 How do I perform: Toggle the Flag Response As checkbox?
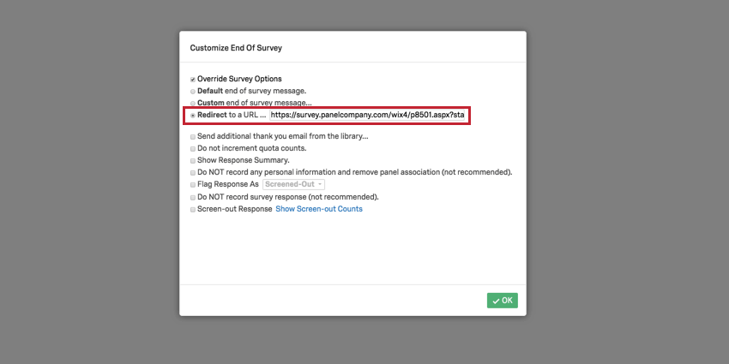pos(193,184)
